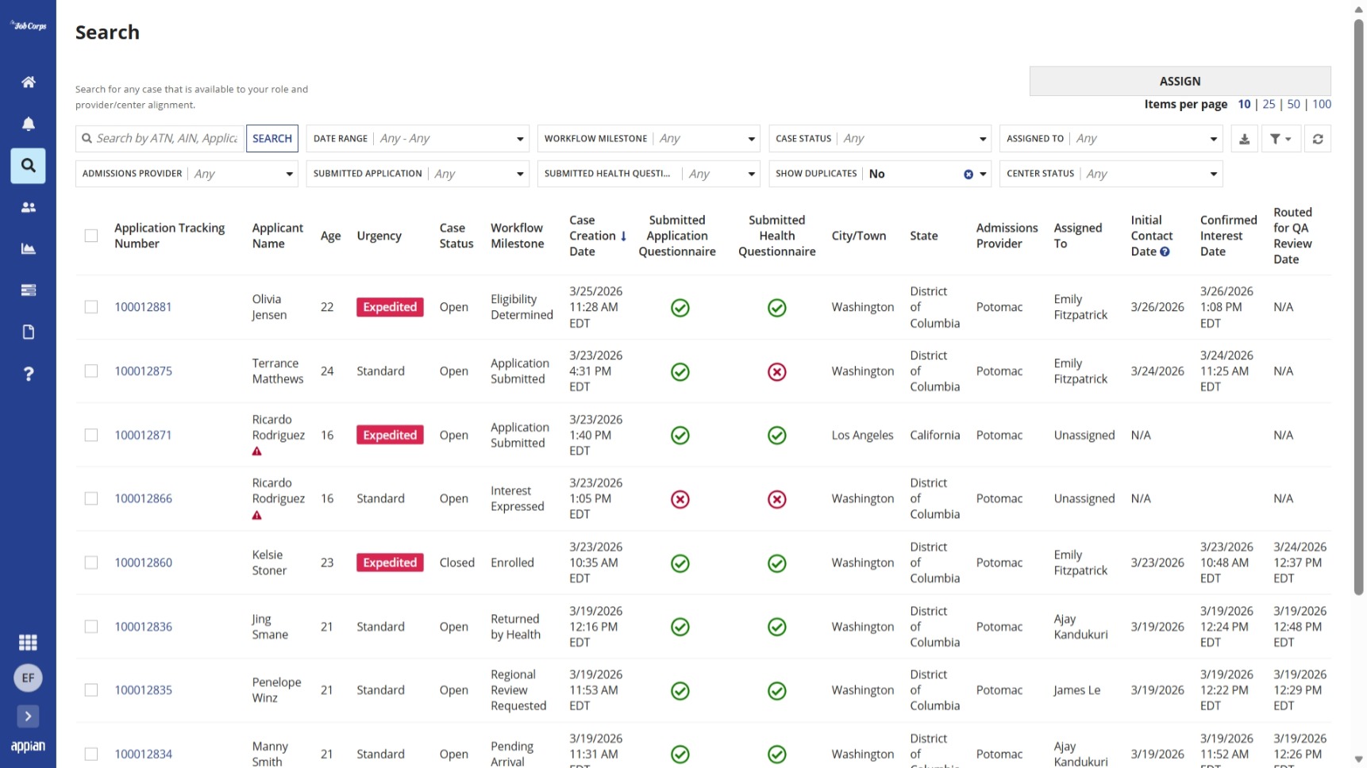1367x768 pixels.
Task: Open the records list sidebar icon
Action: pos(28,290)
